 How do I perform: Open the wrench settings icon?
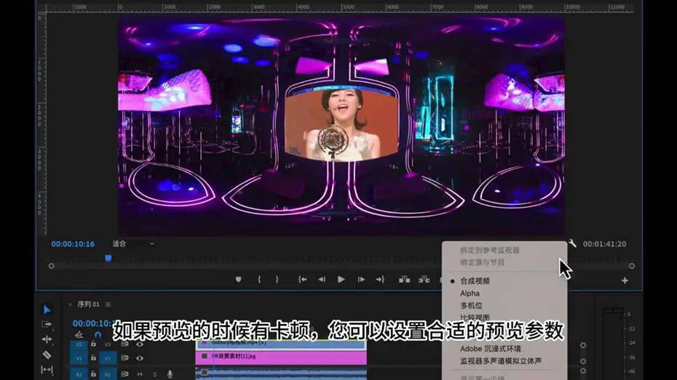[572, 243]
